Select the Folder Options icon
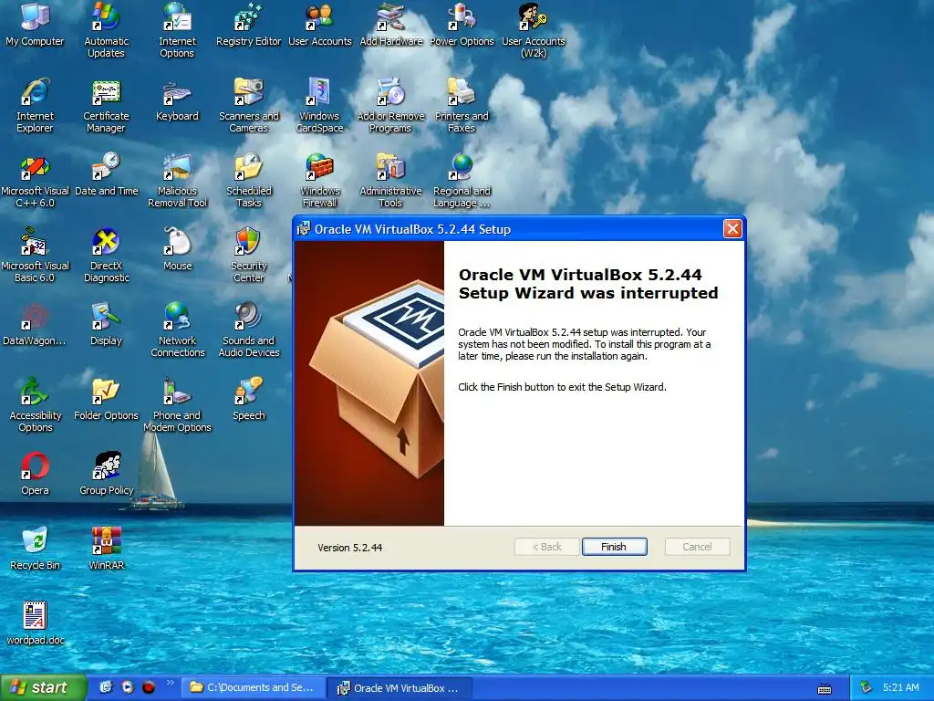The image size is (934, 701). click(x=106, y=400)
